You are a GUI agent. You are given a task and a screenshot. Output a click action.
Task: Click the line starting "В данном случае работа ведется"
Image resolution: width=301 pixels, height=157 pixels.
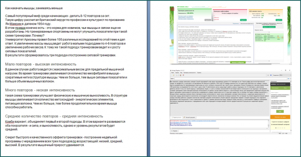pyautogui.click(x=64, y=69)
